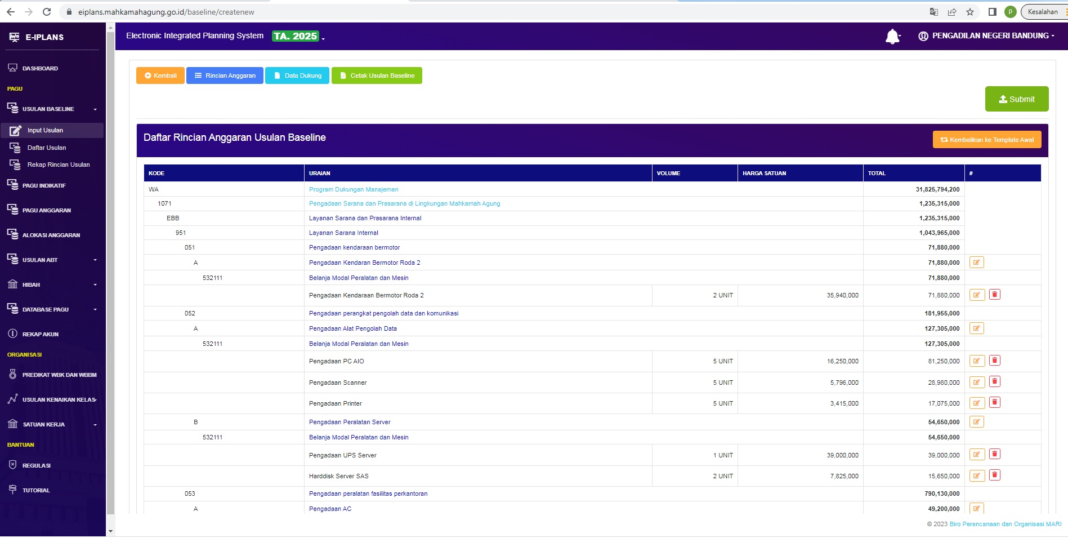Open Rekap Rincian Usulan page

pyautogui.click(x=59, y=164)
